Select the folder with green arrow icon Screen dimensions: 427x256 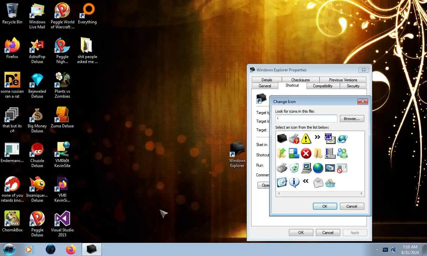pyautogui.click(x=282, y=153)
